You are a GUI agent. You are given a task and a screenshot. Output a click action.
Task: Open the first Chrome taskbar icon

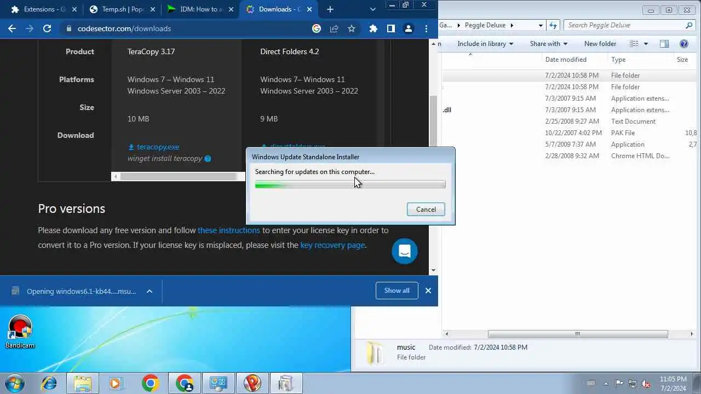(x=150, y=383)
